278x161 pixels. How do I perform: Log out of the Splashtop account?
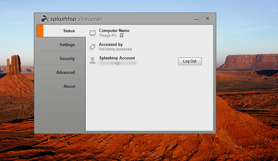tap(190, 61)
